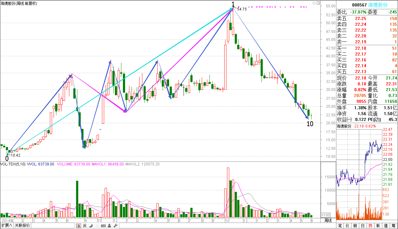Toggle the 英 English mode icon
Image resolution: width=398 pixels, height=229 pixels.
tap(84, 226)
